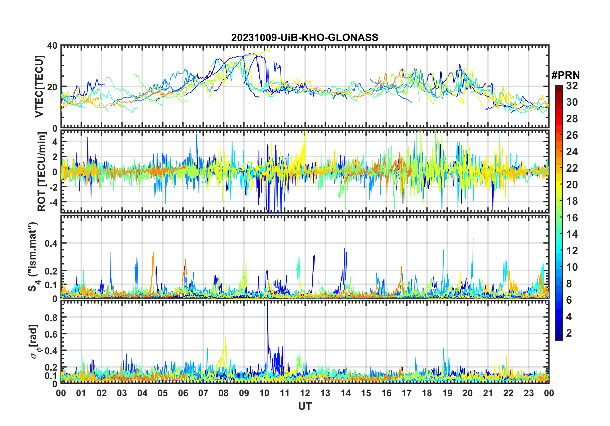Click hour 06 tick on UT axis
Image resolution: width=610 pixels, height=426 pixels.
pyautogui.click(x=183, y=393)
